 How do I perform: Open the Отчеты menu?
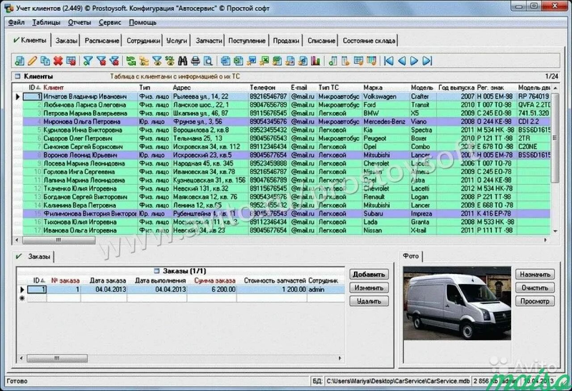pyautogui.click(x=80, y=22)
